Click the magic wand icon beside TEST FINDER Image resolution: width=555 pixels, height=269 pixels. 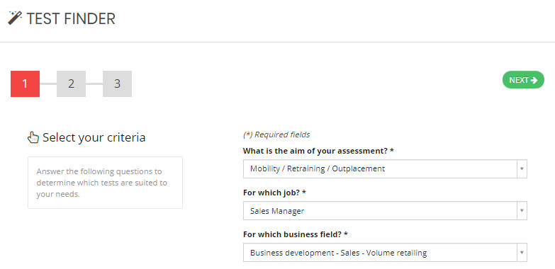[x=15, y=18]
